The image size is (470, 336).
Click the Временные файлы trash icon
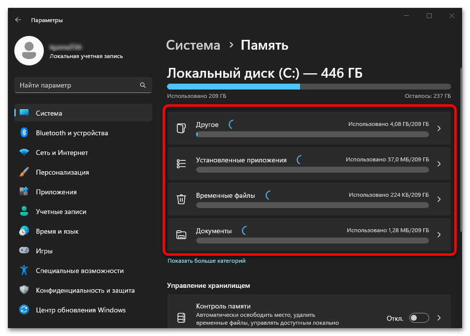tap(181, 199)
